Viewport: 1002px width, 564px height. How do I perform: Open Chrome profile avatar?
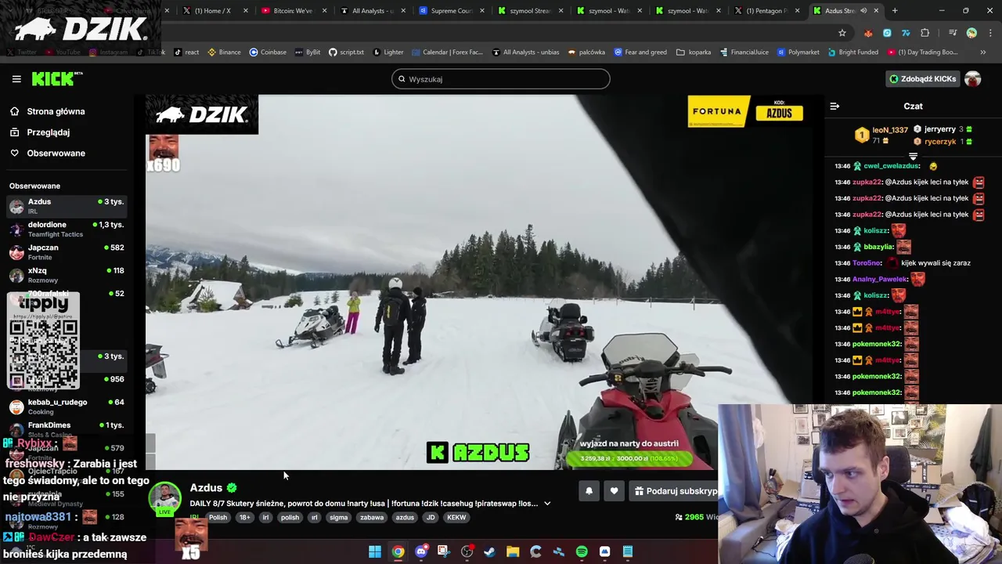[x=971, y=33]
